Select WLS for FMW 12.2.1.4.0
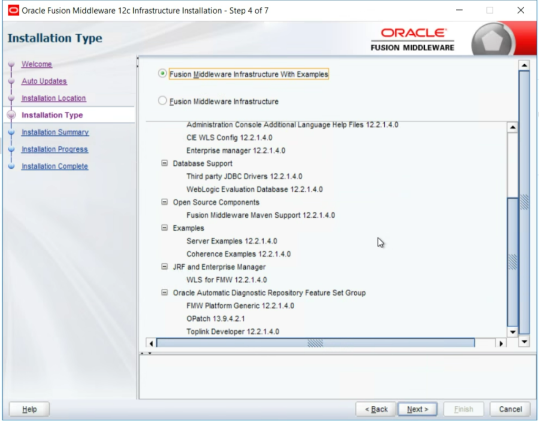The image size is (539, 421). click(x=226, y=280)
